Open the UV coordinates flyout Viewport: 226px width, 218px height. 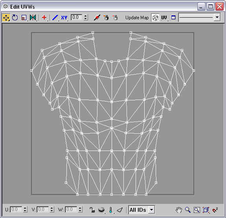[x=164, y=18]
